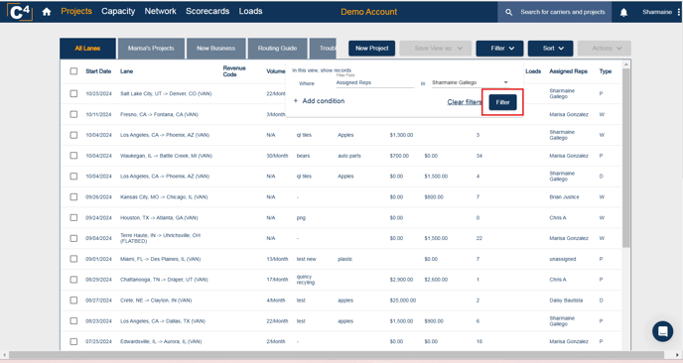Click Demo Account title

click(x=368, y=12)
